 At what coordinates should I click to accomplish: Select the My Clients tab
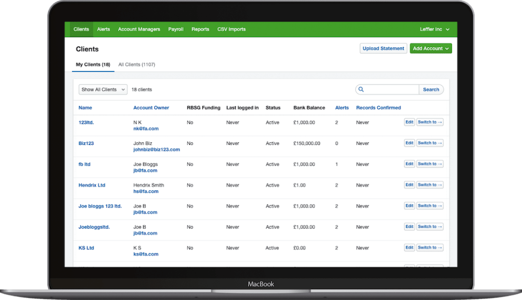[x=93, y=65]
